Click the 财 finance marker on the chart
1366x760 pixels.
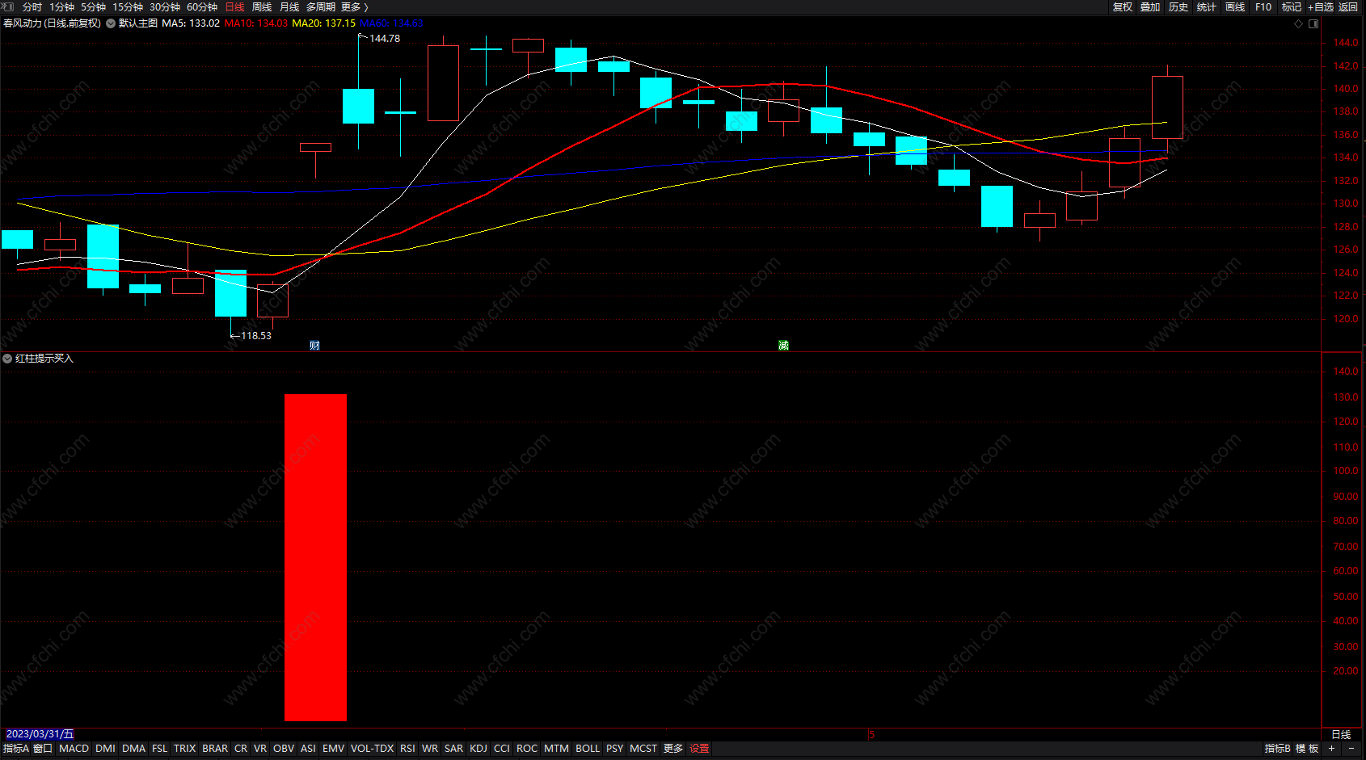pos(315,346)
